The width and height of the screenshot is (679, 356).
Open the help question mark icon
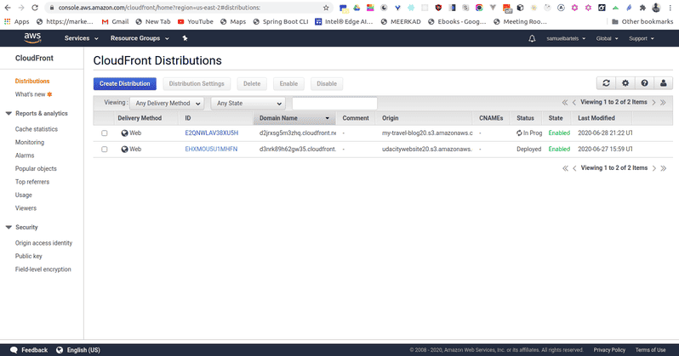click(x=644, y=83)
